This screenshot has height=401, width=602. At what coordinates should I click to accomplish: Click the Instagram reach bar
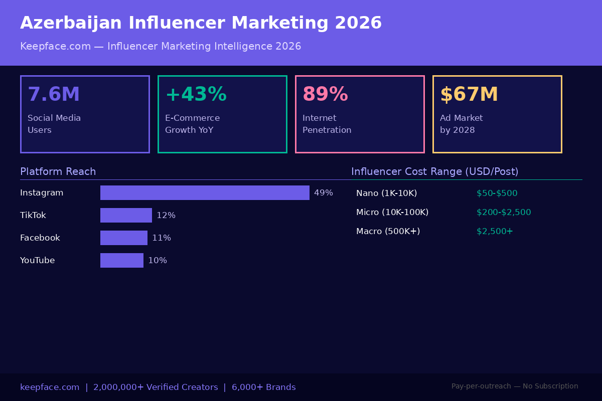coord(205,192)
